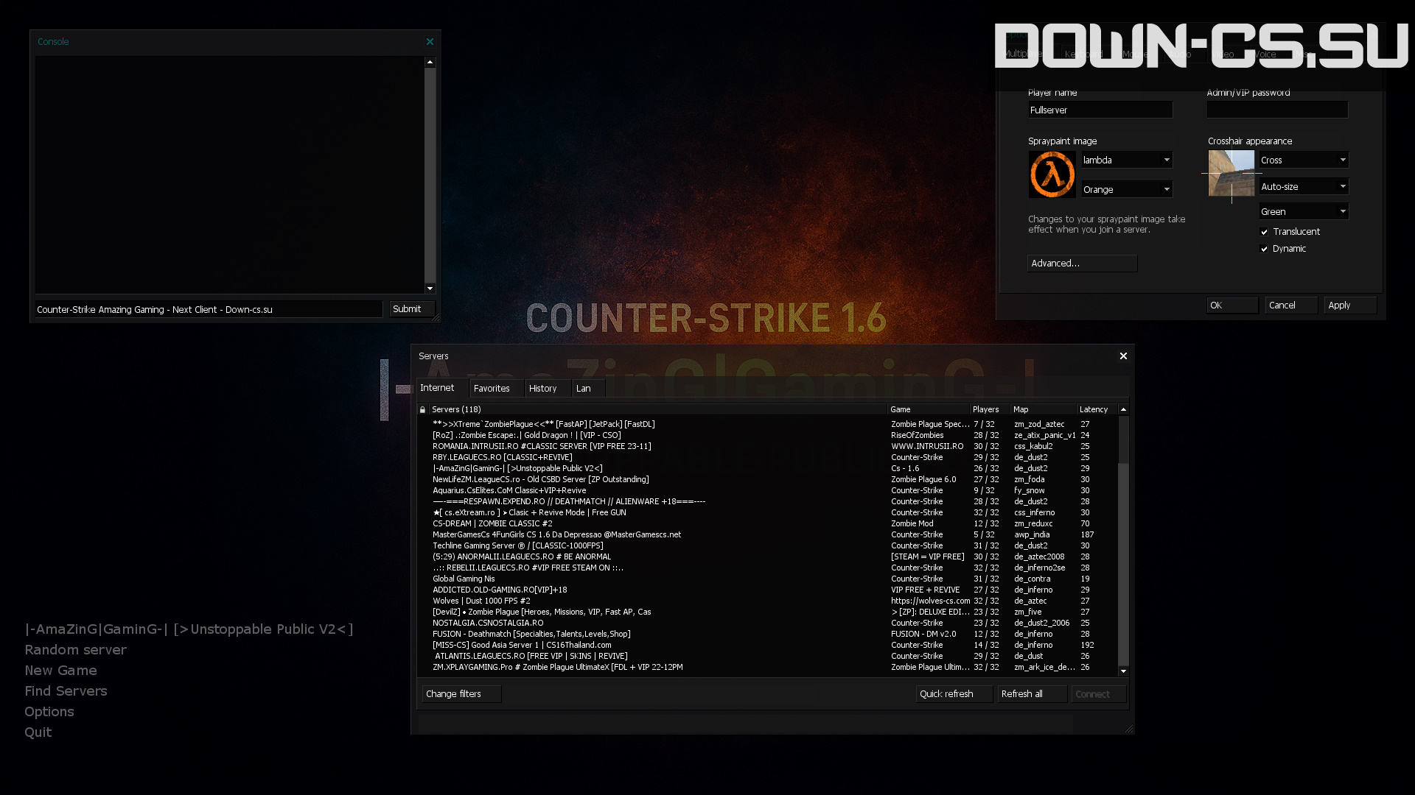This screenshot has height=795, width=1415.
Task: Select the ROMANIA.INTRUSII.RO classic server row
Action: 766,446
